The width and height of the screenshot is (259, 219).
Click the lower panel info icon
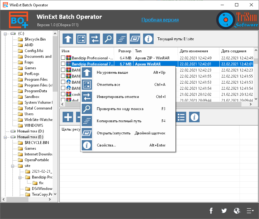click(194, 117)
